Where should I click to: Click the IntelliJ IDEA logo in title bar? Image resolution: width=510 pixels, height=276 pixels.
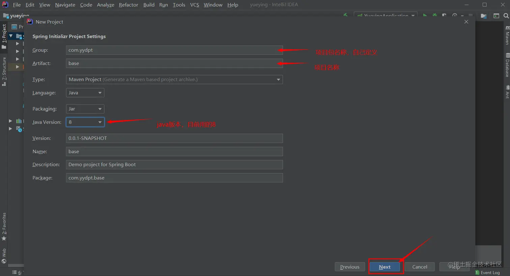point(5,5)
